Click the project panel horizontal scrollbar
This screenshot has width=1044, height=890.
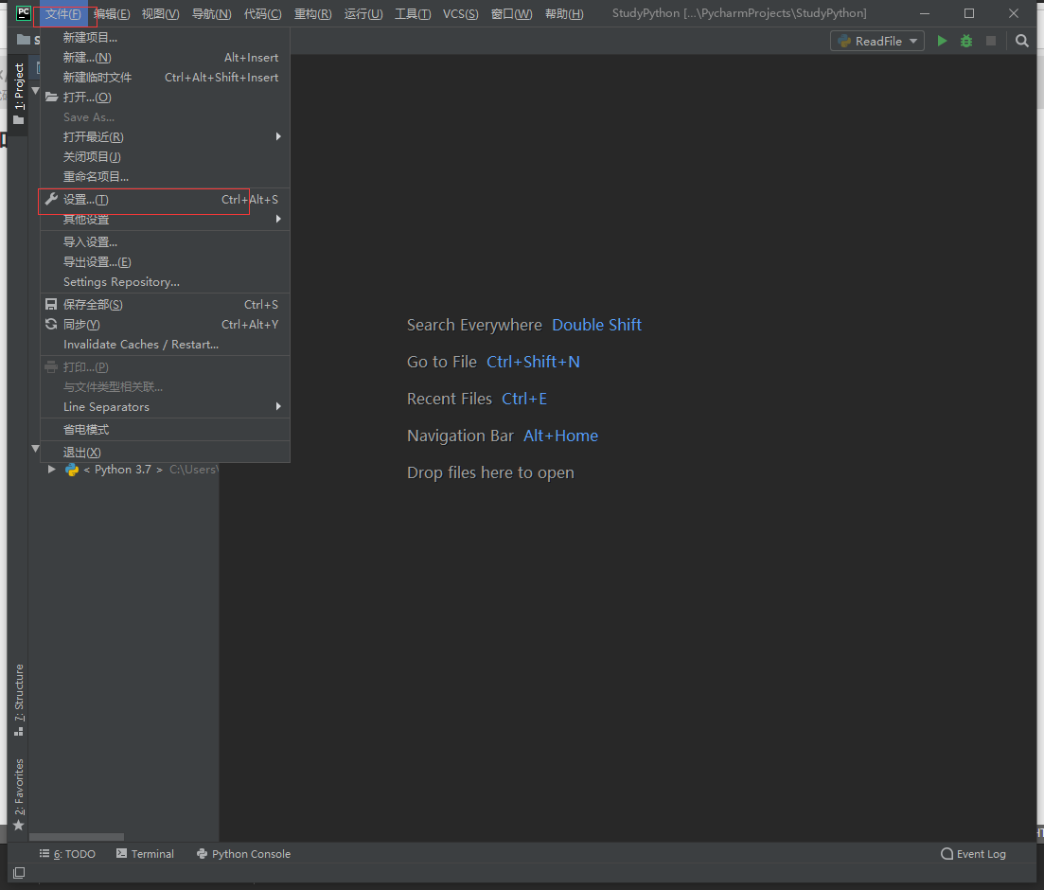77,837
